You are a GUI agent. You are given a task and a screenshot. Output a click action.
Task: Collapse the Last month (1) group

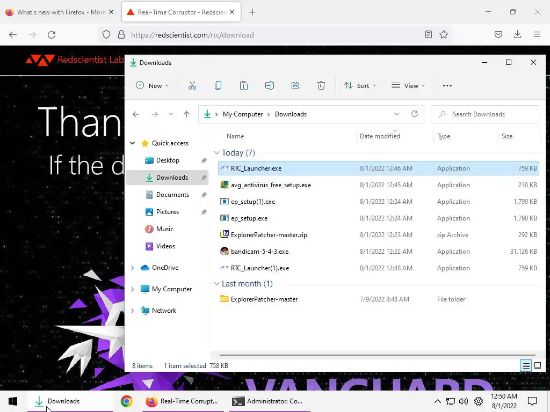coord(216,284)
